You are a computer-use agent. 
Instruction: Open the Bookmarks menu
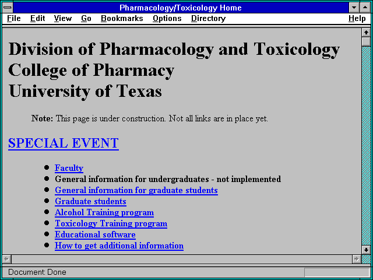122,18
